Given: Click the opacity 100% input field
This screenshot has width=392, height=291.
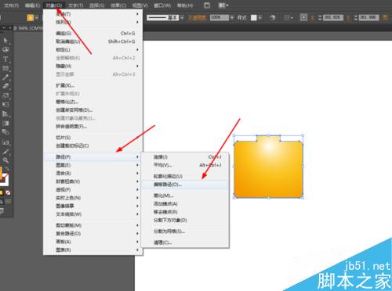Looking at the screenshot, I should coord(220,17).
